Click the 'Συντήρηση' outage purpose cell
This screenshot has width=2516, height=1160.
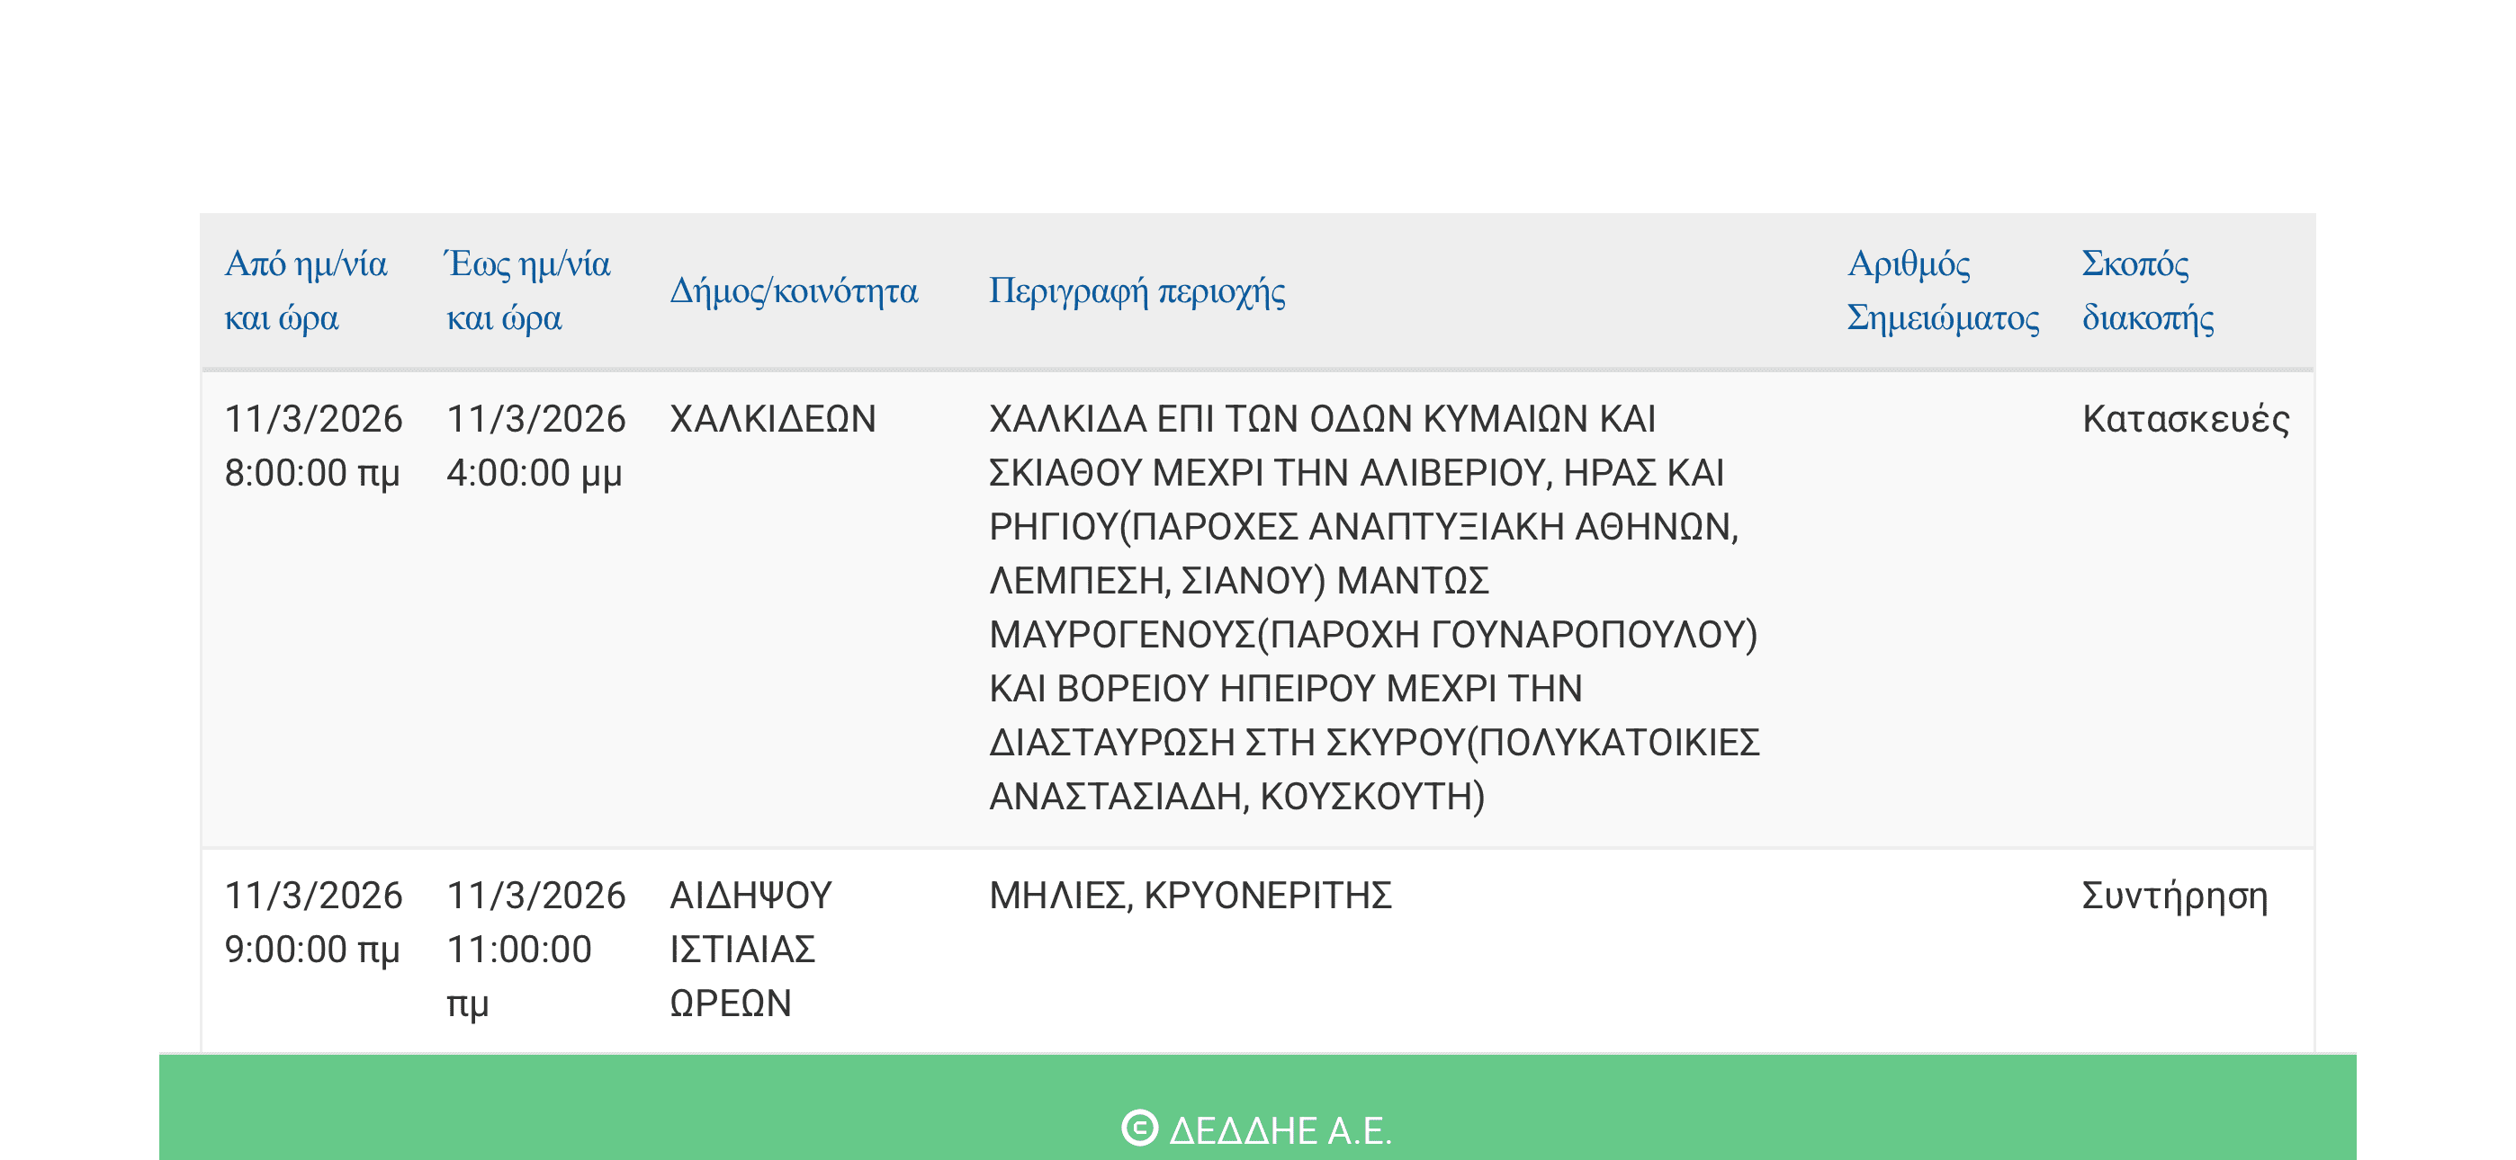click(2174, 896)
